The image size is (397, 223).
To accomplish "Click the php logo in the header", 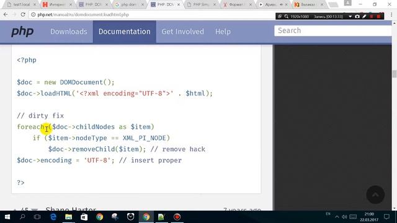I will point(22,32).
